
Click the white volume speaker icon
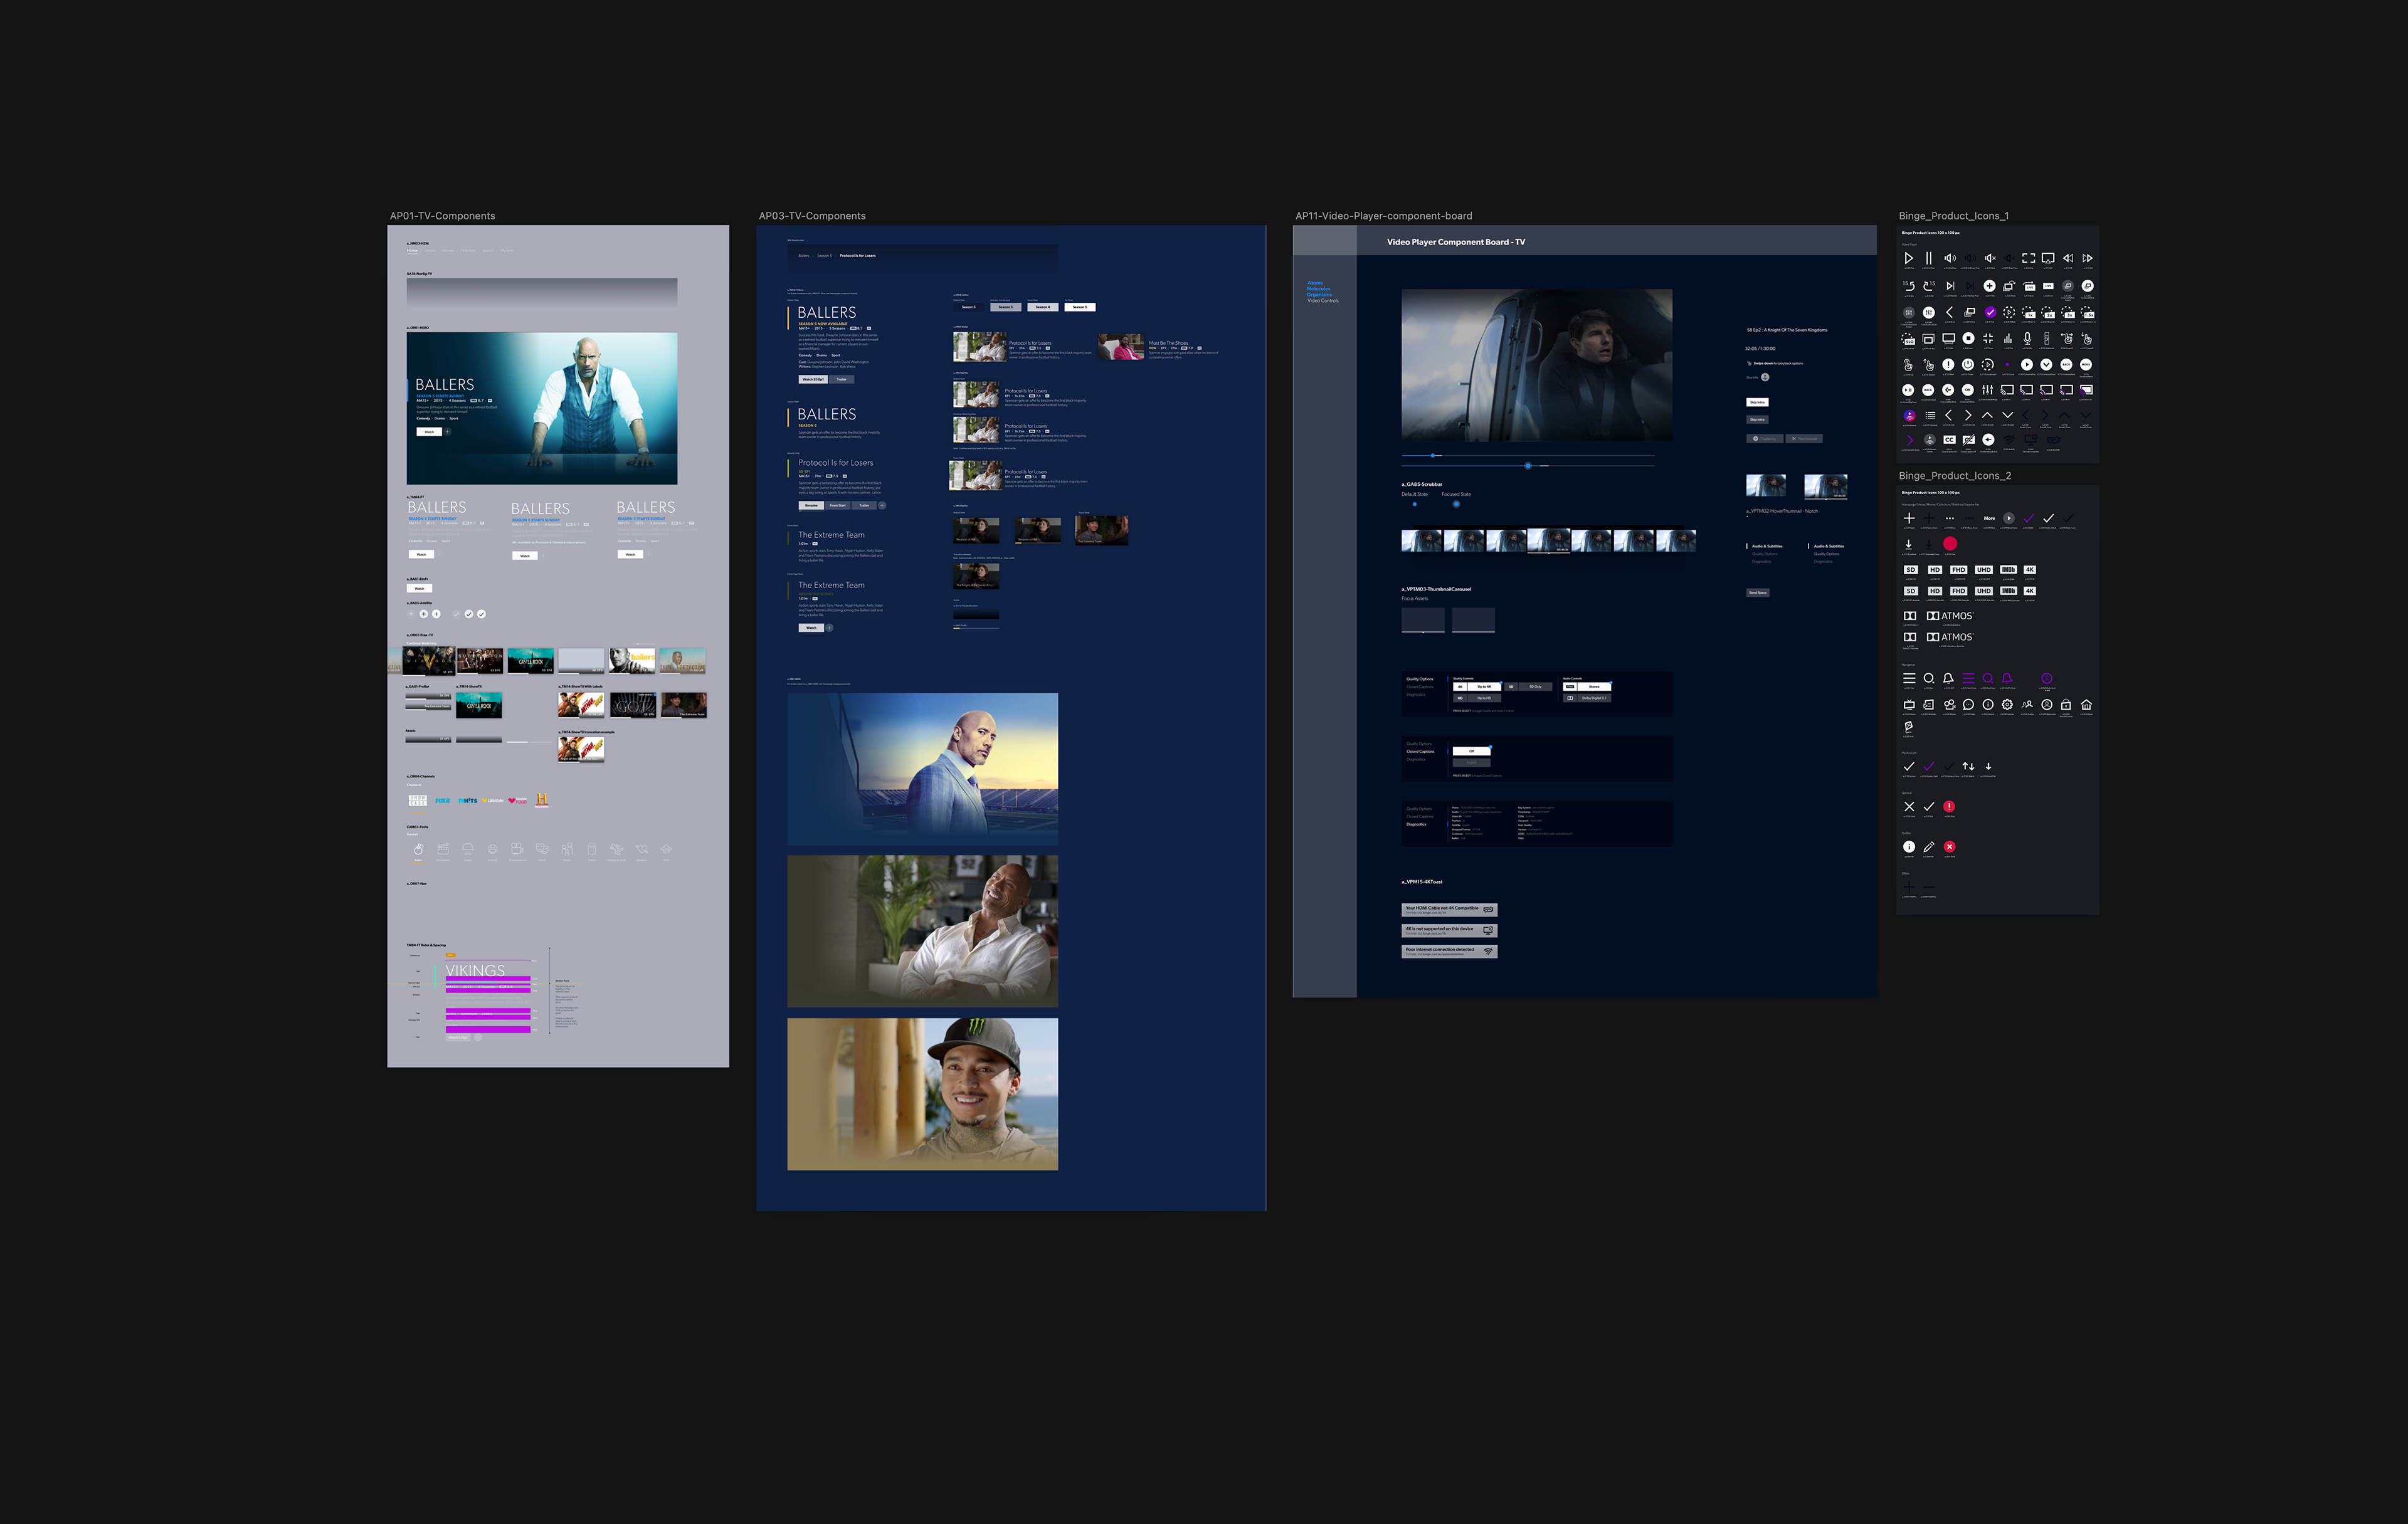pos(1951,258)
